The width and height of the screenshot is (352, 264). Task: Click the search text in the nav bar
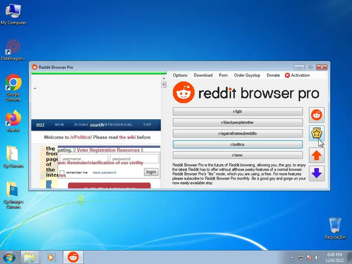point(97,125)
